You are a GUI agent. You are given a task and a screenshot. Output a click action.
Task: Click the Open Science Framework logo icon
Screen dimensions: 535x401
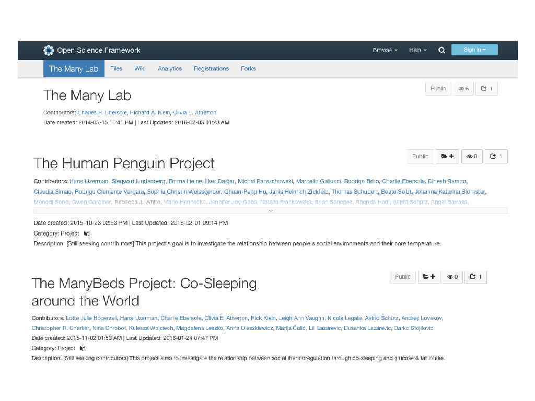click(x=49, y=50)
